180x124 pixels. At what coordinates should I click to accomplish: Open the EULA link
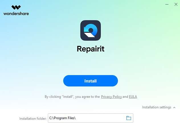pyautogui.click(x=133, y=97)
